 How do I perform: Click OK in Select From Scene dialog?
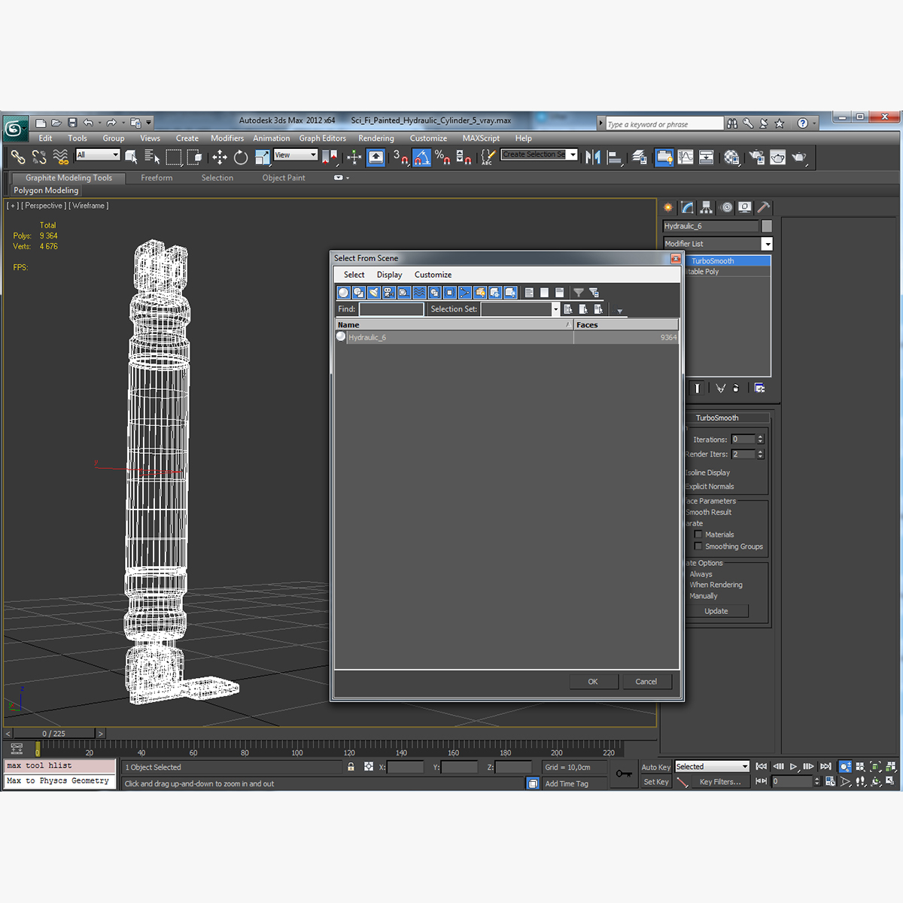(x=593, y=682)
